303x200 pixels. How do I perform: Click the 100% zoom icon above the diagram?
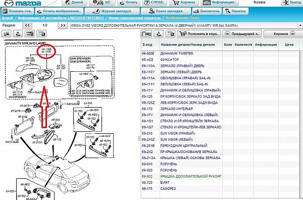(x=30, y=34)
